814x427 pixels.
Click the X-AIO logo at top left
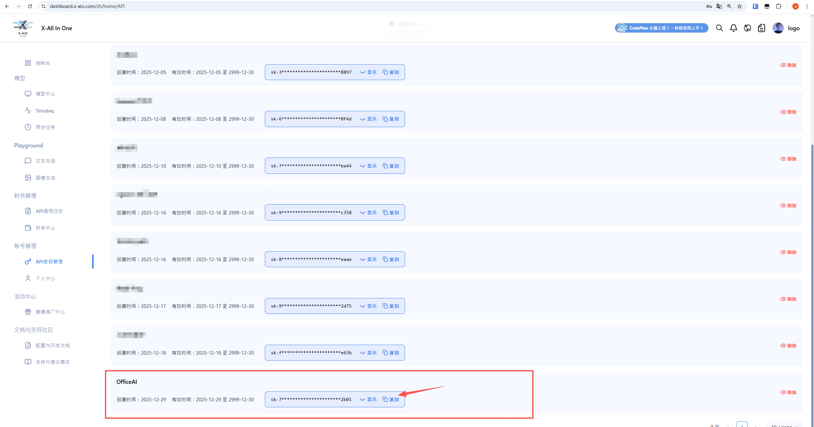pyautogui.click(x=23, y=28)
